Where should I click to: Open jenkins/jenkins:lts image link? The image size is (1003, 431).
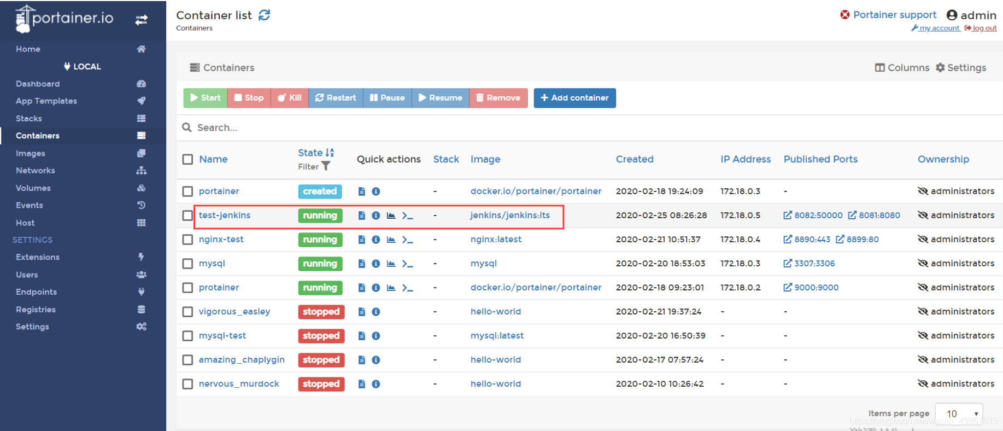coord(510,215)
